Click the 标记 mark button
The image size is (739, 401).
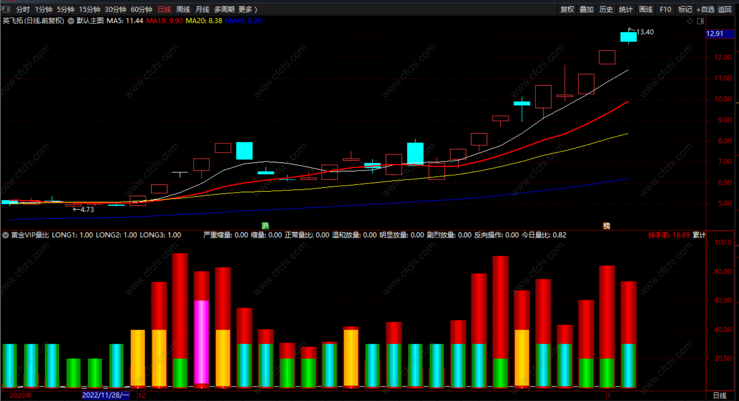pos(685,9)
